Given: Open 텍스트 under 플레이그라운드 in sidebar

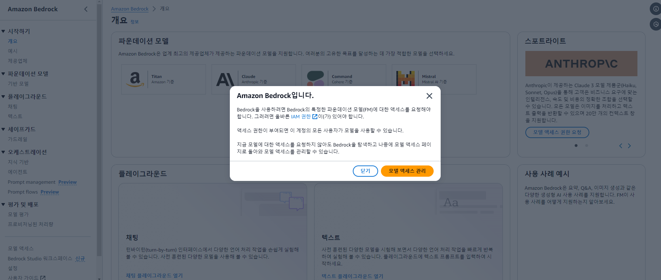Looking at the screenshot, I should coord(15,116).
